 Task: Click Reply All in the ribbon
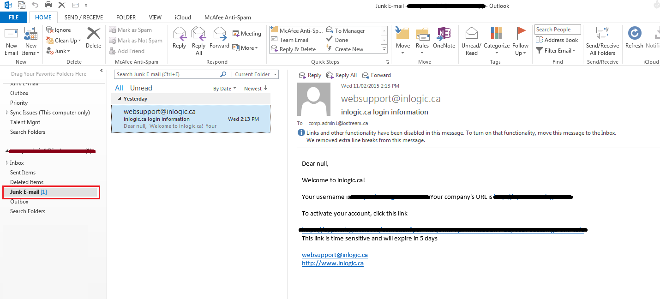click(198, 41)
